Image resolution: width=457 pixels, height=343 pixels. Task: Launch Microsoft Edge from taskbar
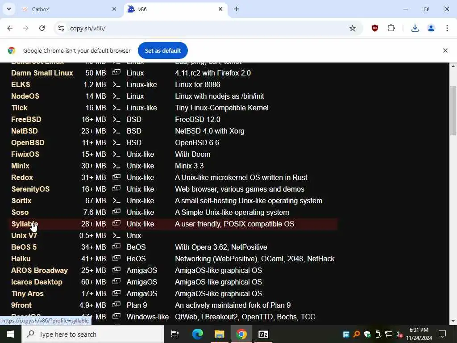(x=197, y=334)
